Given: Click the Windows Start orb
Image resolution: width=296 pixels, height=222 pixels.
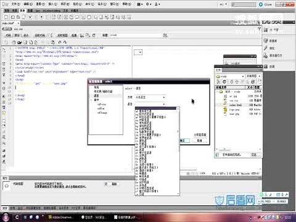Looking at the screenshot, I should 6,216.
